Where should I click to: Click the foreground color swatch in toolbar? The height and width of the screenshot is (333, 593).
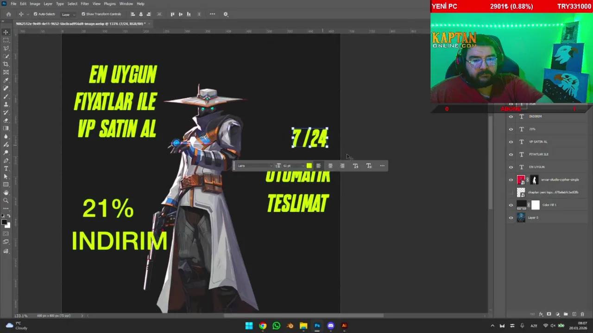(x=4, y=222)
